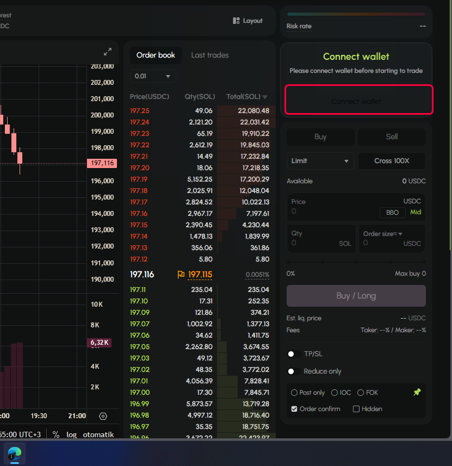The width and height of the screenshot is (452, 466).
Task: Click the mark price flag icon
Action: coord(181,274)
